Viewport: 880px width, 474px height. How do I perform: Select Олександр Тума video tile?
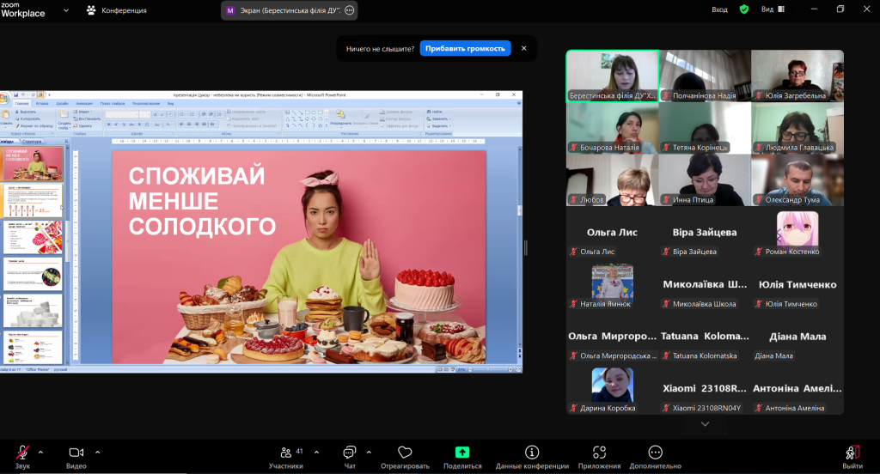coord(797,180)
